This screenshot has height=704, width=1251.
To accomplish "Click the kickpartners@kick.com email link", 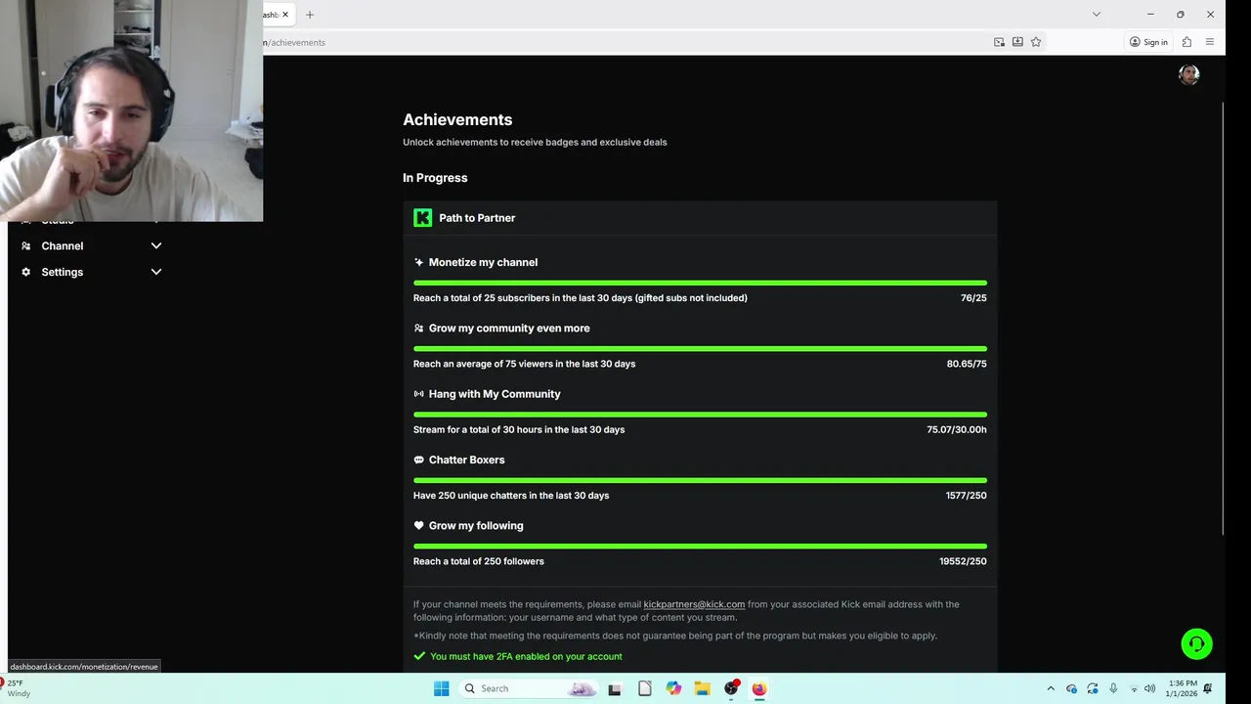I will 694,604.
